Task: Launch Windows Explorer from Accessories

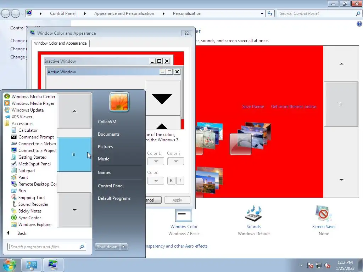Action: point(32,224)
